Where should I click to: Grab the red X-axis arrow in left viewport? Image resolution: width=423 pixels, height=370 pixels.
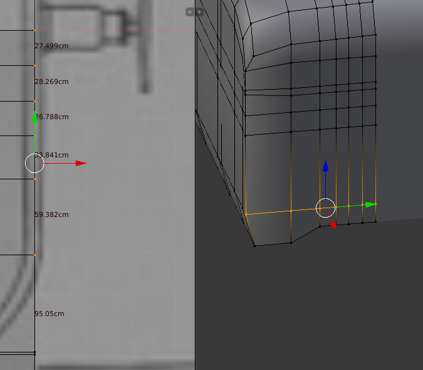81,163
